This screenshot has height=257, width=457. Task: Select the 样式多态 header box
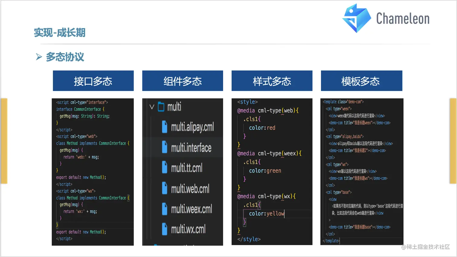pos(272,81)
